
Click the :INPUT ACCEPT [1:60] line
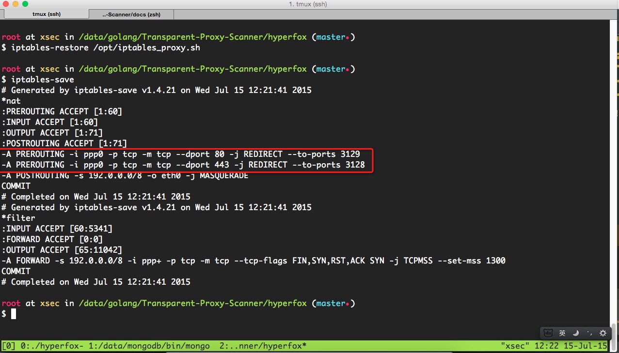[50, 122]
